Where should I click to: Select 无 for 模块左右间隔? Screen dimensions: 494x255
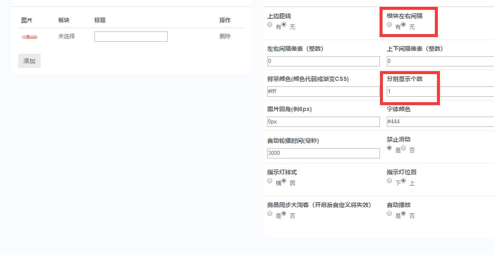(403, 24)
